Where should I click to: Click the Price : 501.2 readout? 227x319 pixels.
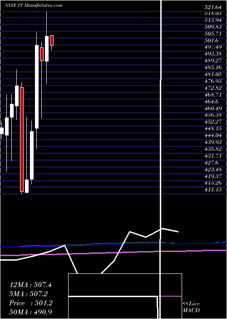pos(31,303)
